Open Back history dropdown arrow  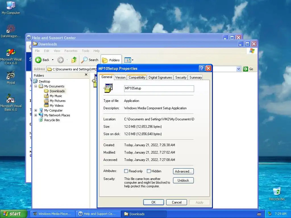(53, 60)
